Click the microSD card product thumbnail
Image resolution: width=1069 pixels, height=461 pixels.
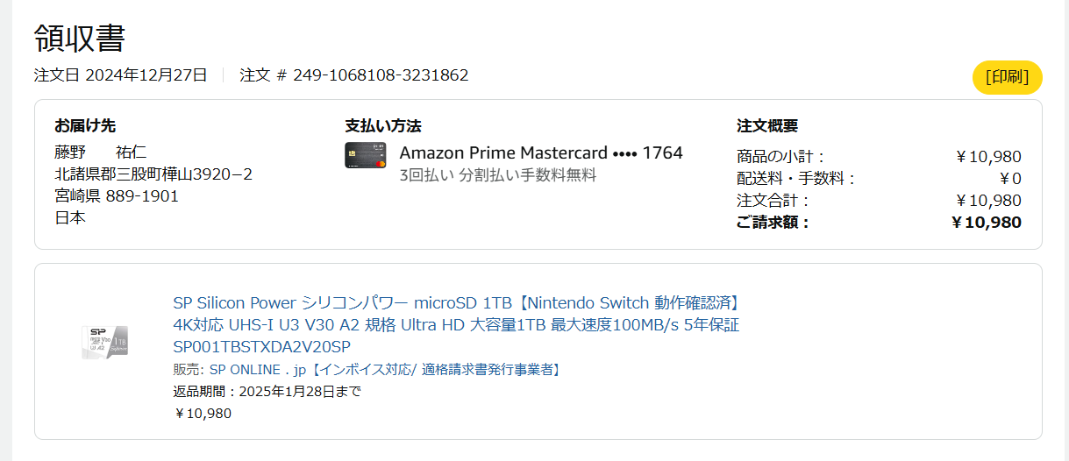(105, 341)
